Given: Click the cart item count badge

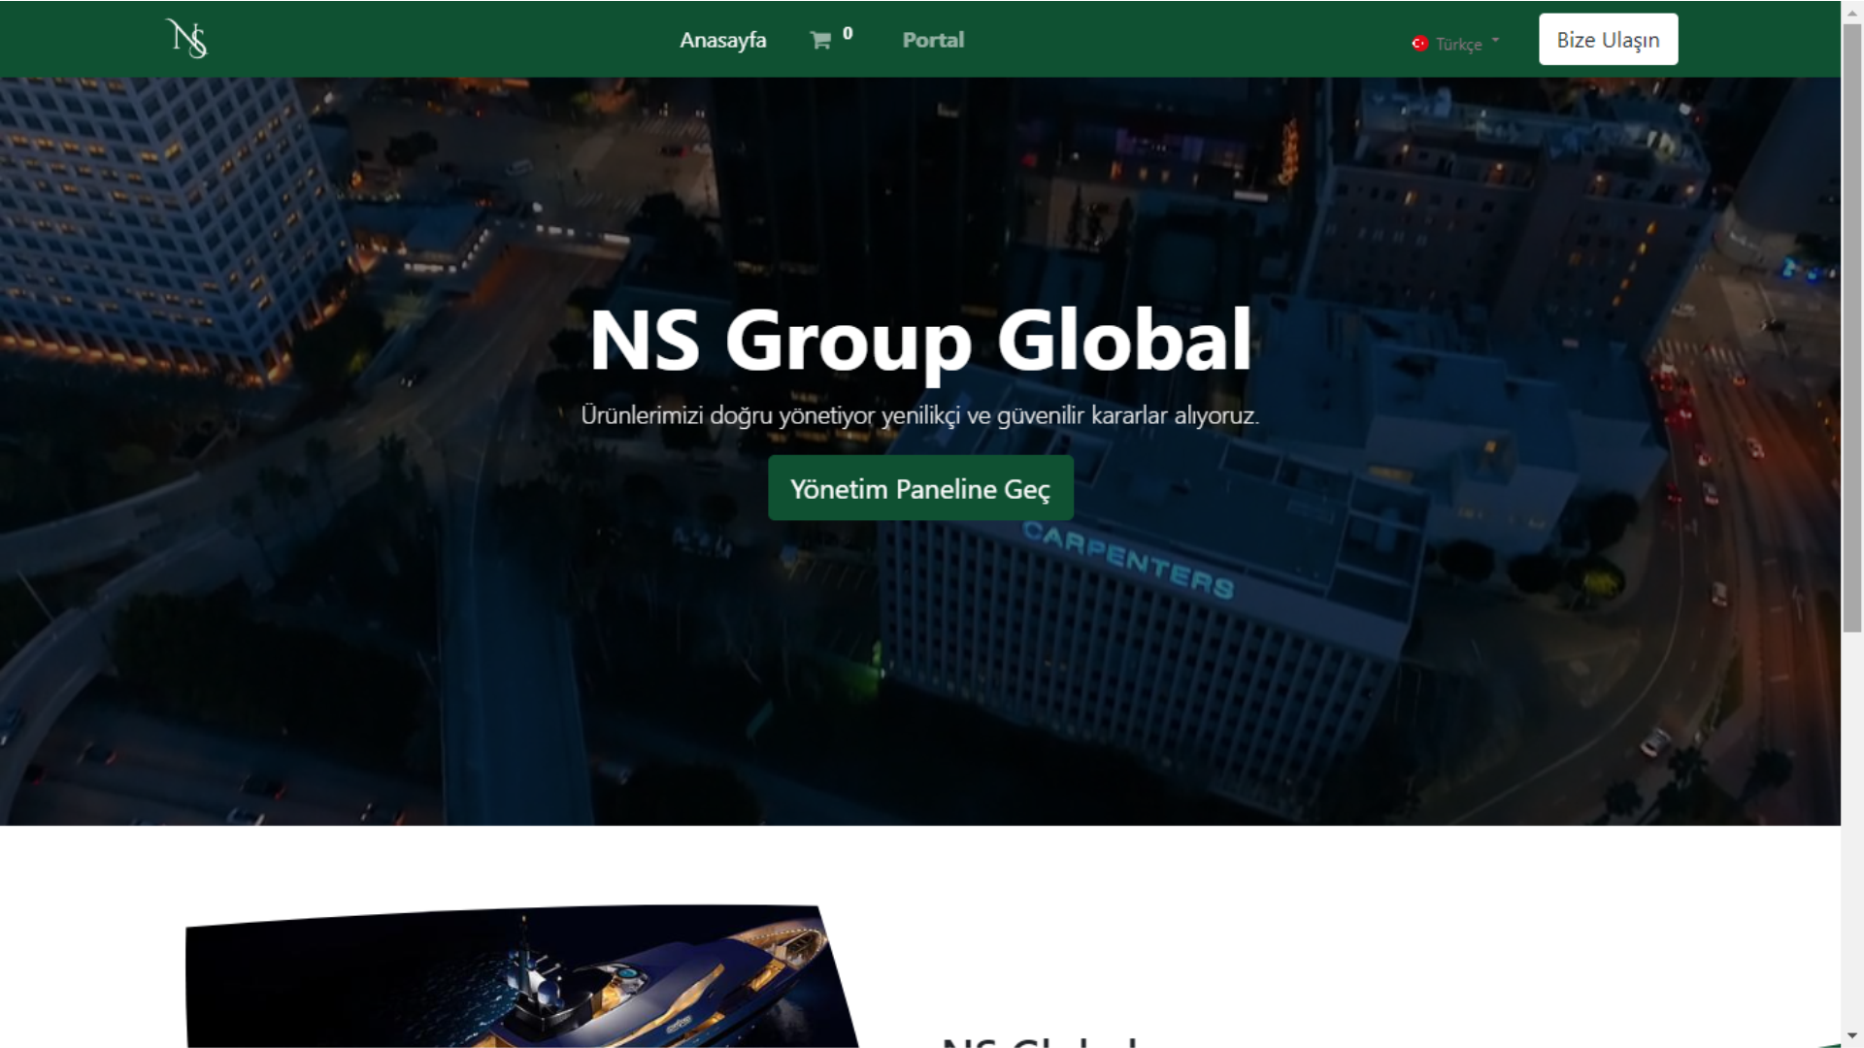Looking at the screenshot, I should [848, 33].
